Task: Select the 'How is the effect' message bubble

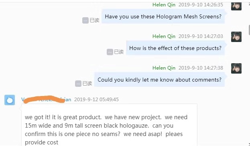Action: click(175, 48)
